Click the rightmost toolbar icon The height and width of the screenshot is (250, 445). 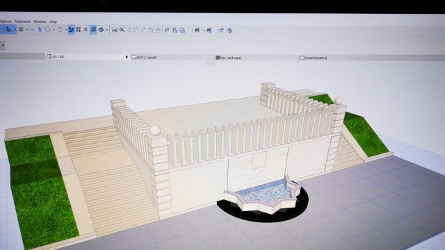(x=229, y=31)
